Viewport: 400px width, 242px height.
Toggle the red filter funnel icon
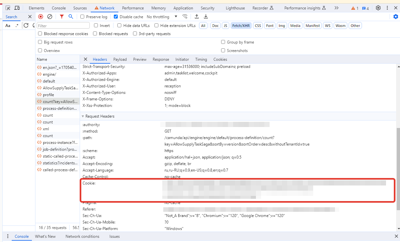pos(62,17)
